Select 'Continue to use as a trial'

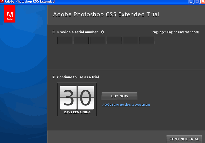coord(53,77)
